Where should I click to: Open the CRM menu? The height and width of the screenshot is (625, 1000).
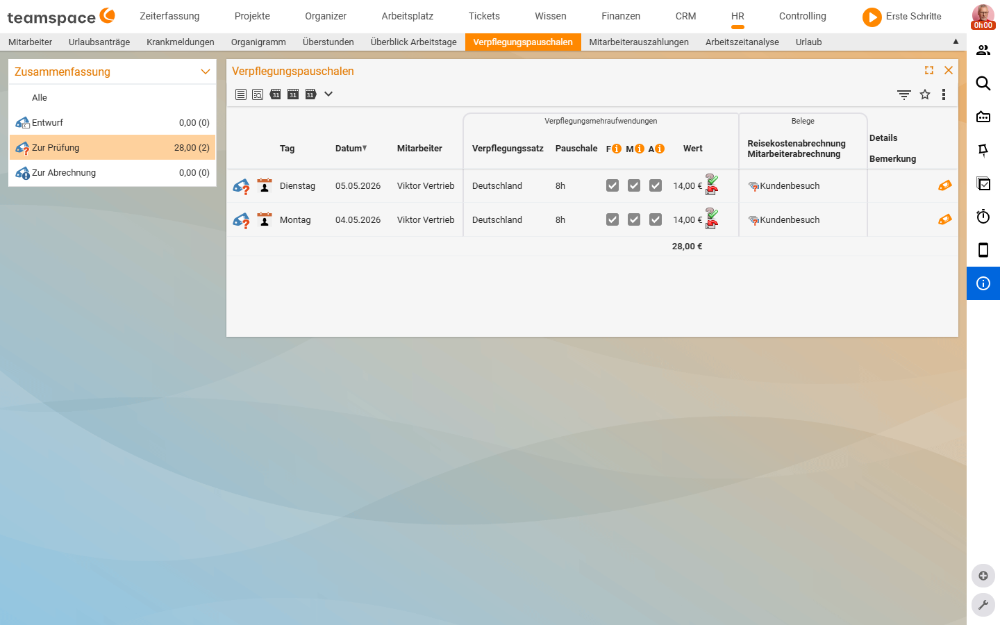(x=685, y=16)
